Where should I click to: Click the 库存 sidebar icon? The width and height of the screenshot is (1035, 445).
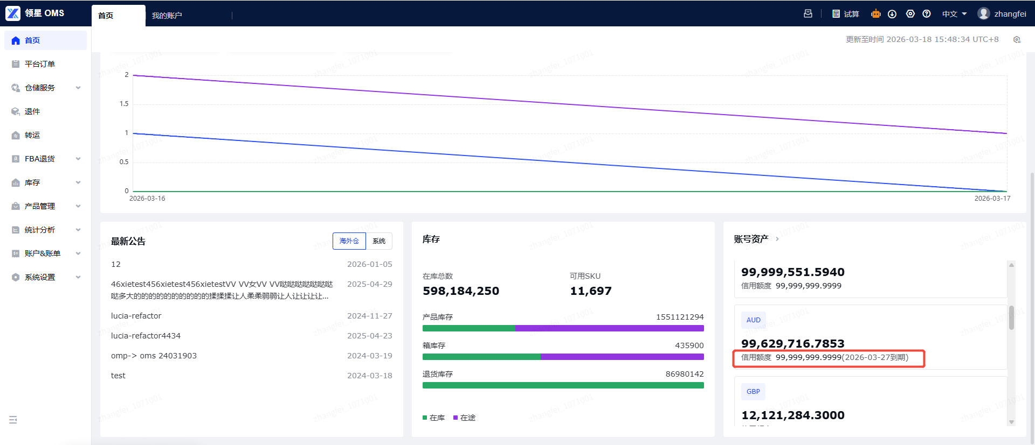[16, 182]
